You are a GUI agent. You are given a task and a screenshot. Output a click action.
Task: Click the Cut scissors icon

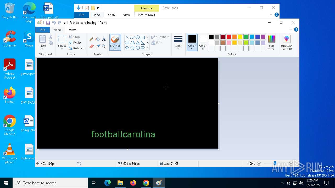point(51,37)
